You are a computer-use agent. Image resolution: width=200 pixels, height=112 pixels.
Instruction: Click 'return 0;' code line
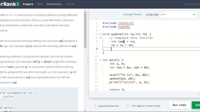pyautogui.click(x=117, y=90)
